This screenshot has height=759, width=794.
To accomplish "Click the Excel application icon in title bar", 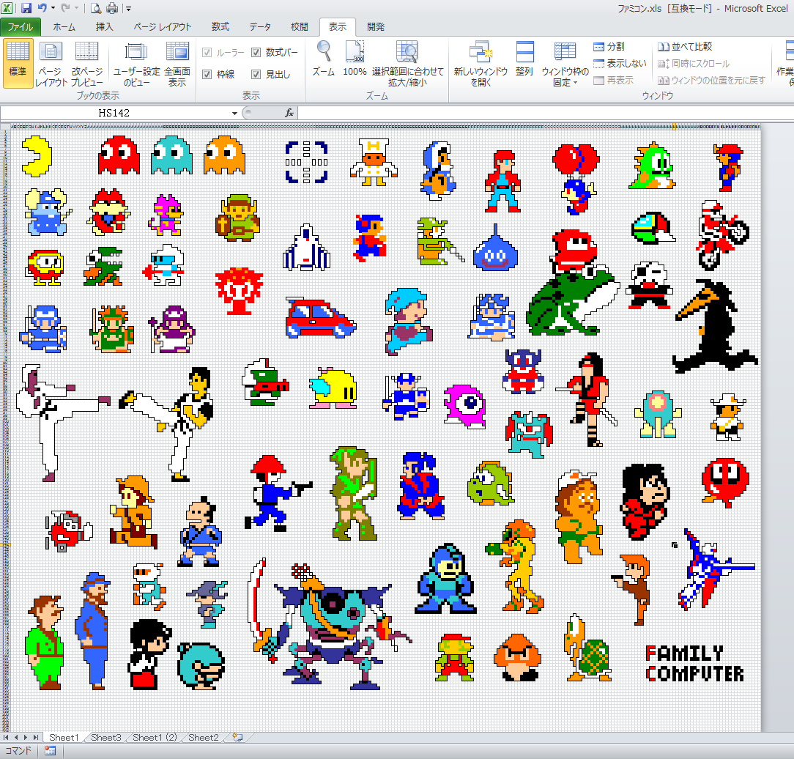I will pyautogui.click(x=7, y=7).
